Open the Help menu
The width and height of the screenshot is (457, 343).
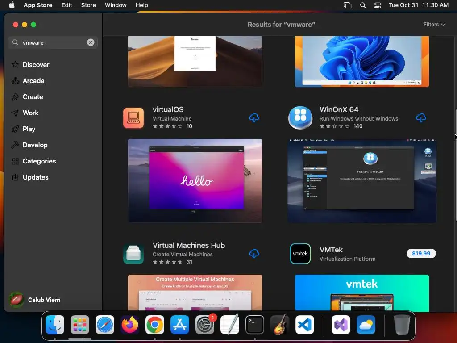141,5
